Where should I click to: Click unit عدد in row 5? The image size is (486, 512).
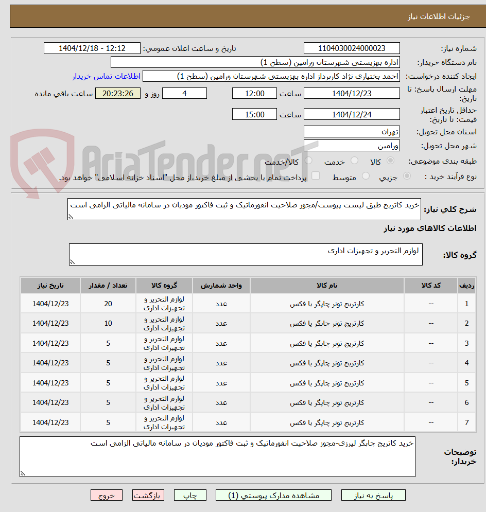pos(221,383)
